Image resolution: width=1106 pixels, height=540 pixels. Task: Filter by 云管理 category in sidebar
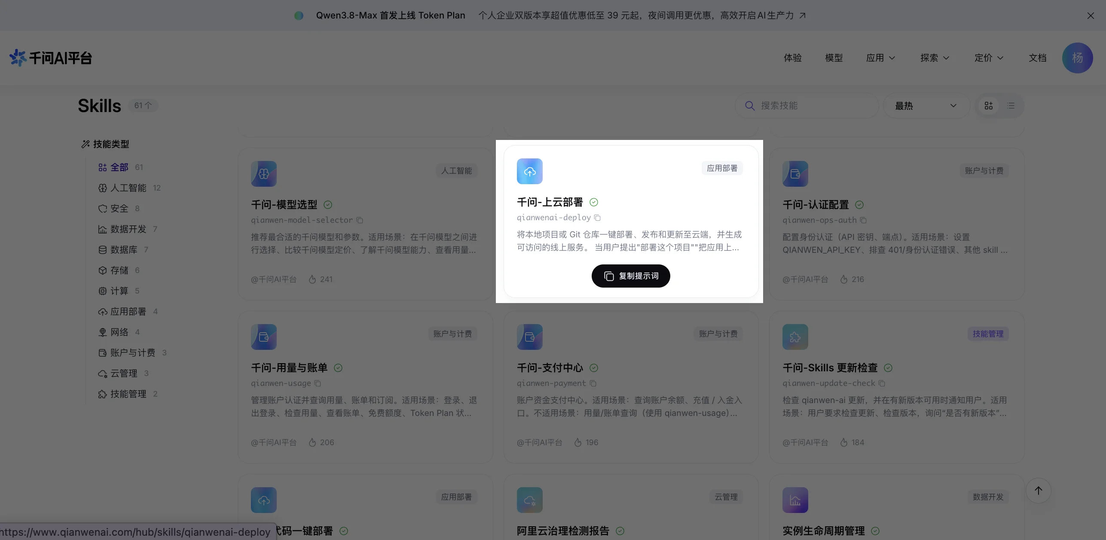click(123, 373)
